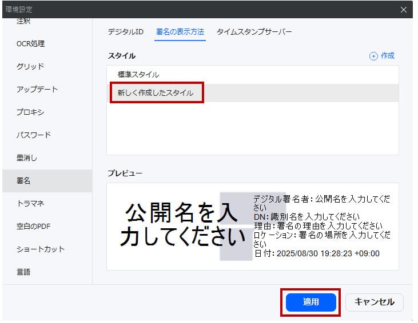418x323 pixels.
Task: Switch to the デジタルID tab
Action: click(x=125, y=32)
